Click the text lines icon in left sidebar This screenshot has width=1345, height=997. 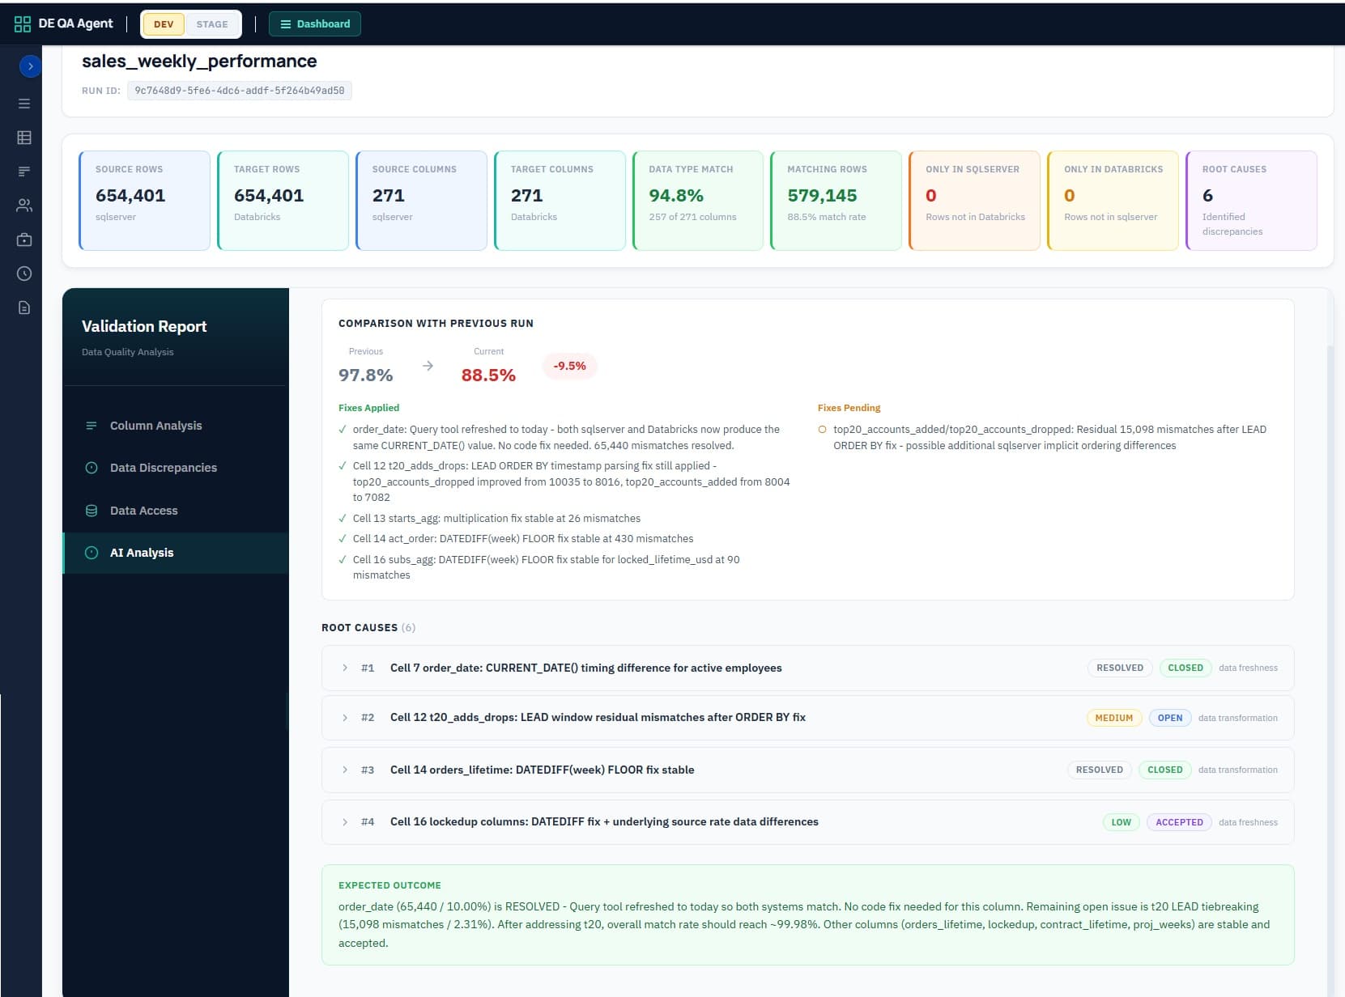click(x=24, y=172)
